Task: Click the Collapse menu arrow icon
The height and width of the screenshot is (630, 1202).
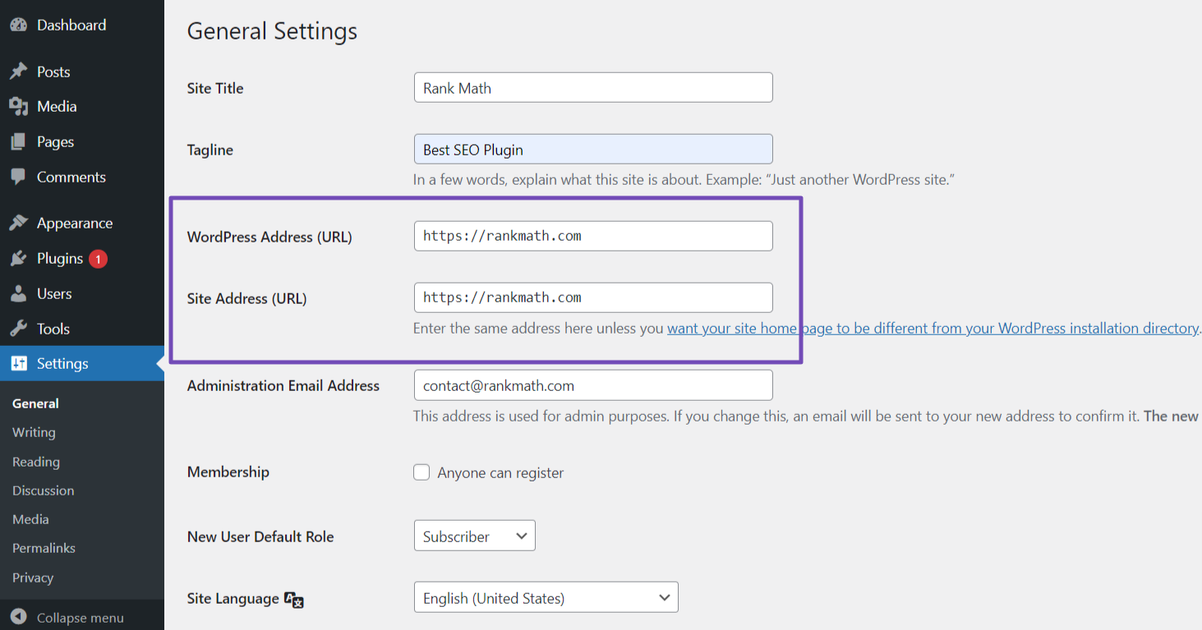Action: (x=18, y=618)
